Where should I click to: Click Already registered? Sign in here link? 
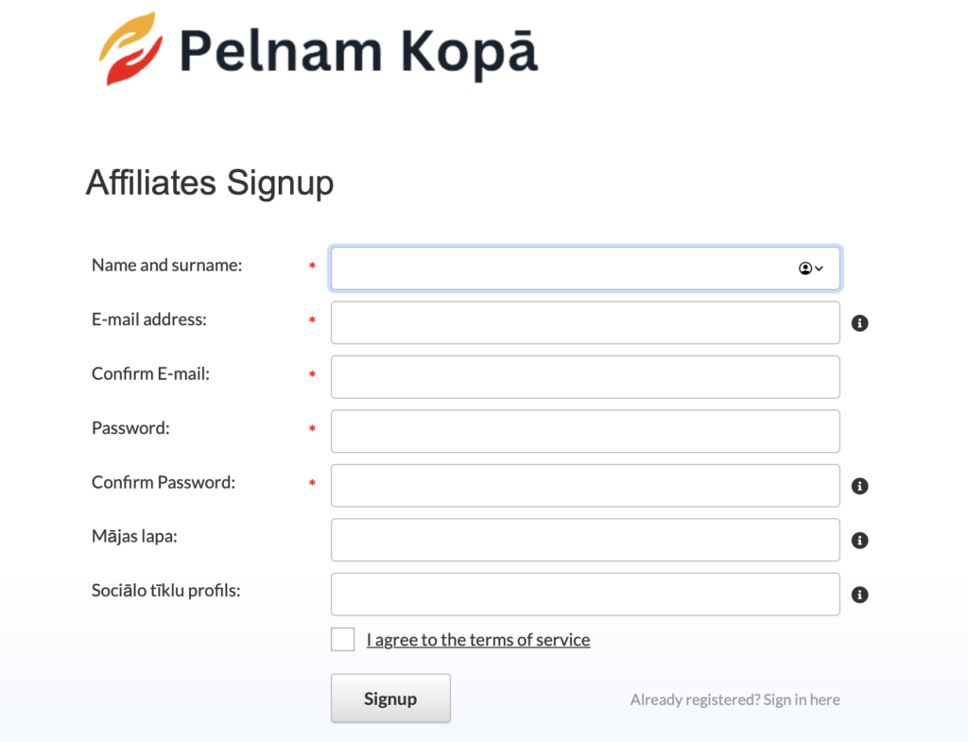pos(735,699)
